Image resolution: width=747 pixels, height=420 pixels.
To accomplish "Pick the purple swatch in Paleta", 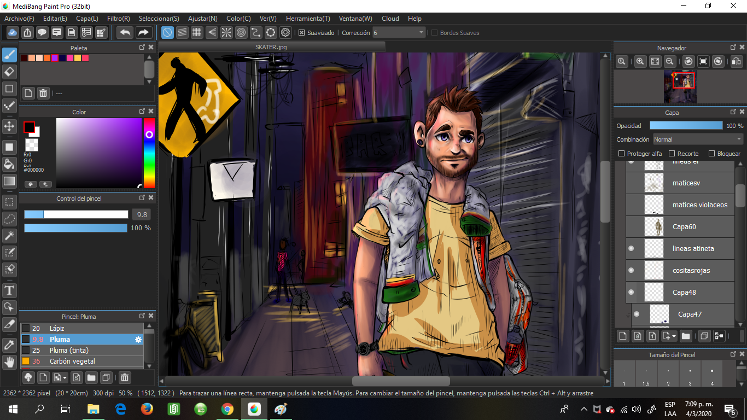I will [x=55, y=58].
